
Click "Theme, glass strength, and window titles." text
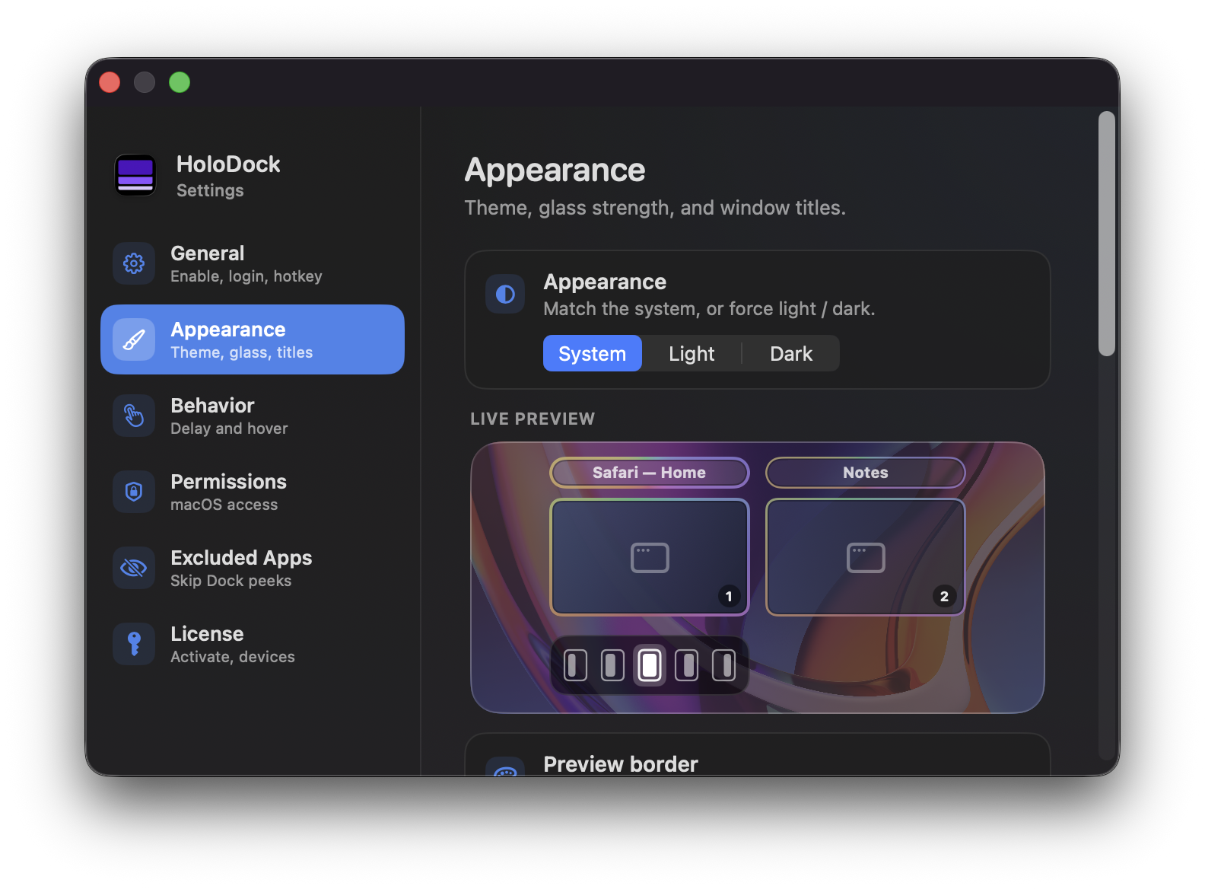point(655,208)
